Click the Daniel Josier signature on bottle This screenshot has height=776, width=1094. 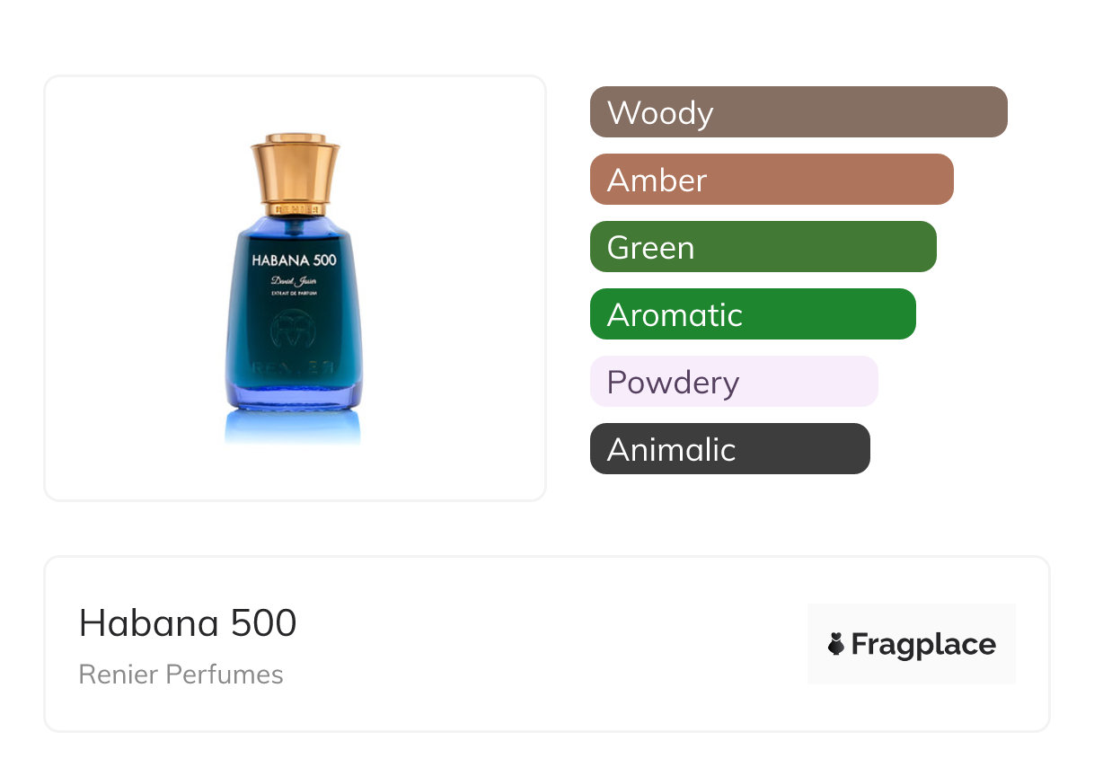(x=294, y=284)
